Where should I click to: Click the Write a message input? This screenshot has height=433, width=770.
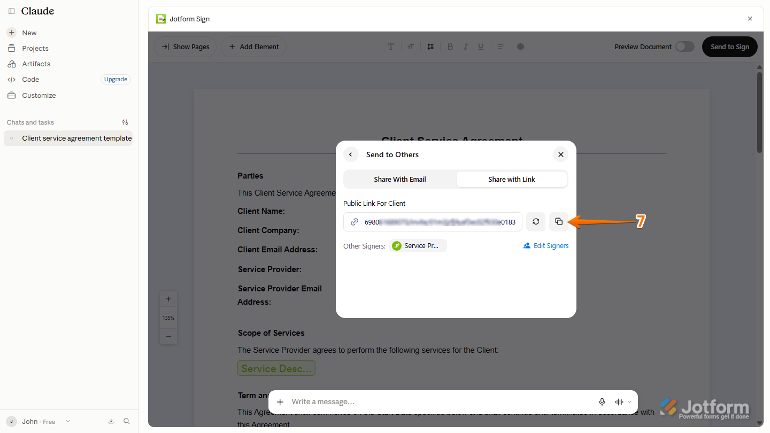(x=441, y=402)
